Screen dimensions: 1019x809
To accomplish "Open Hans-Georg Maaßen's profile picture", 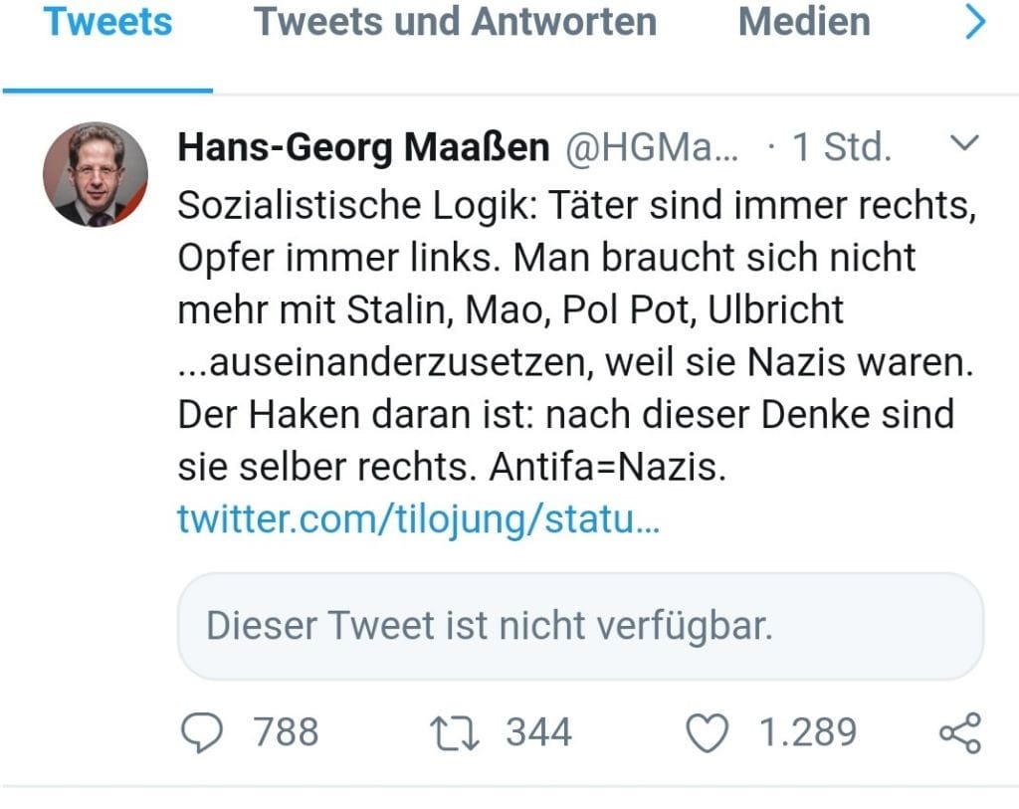I will tap(96, 174).
